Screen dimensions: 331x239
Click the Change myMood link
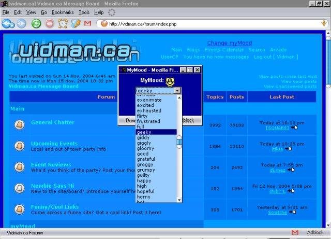point(230,43)
